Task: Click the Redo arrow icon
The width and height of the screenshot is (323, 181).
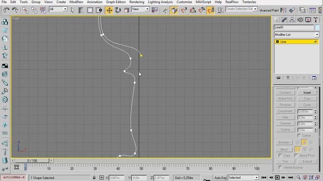Action: [x=15, y=10]
